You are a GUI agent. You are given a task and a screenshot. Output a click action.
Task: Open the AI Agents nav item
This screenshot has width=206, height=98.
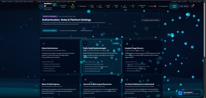coord(124,6)
